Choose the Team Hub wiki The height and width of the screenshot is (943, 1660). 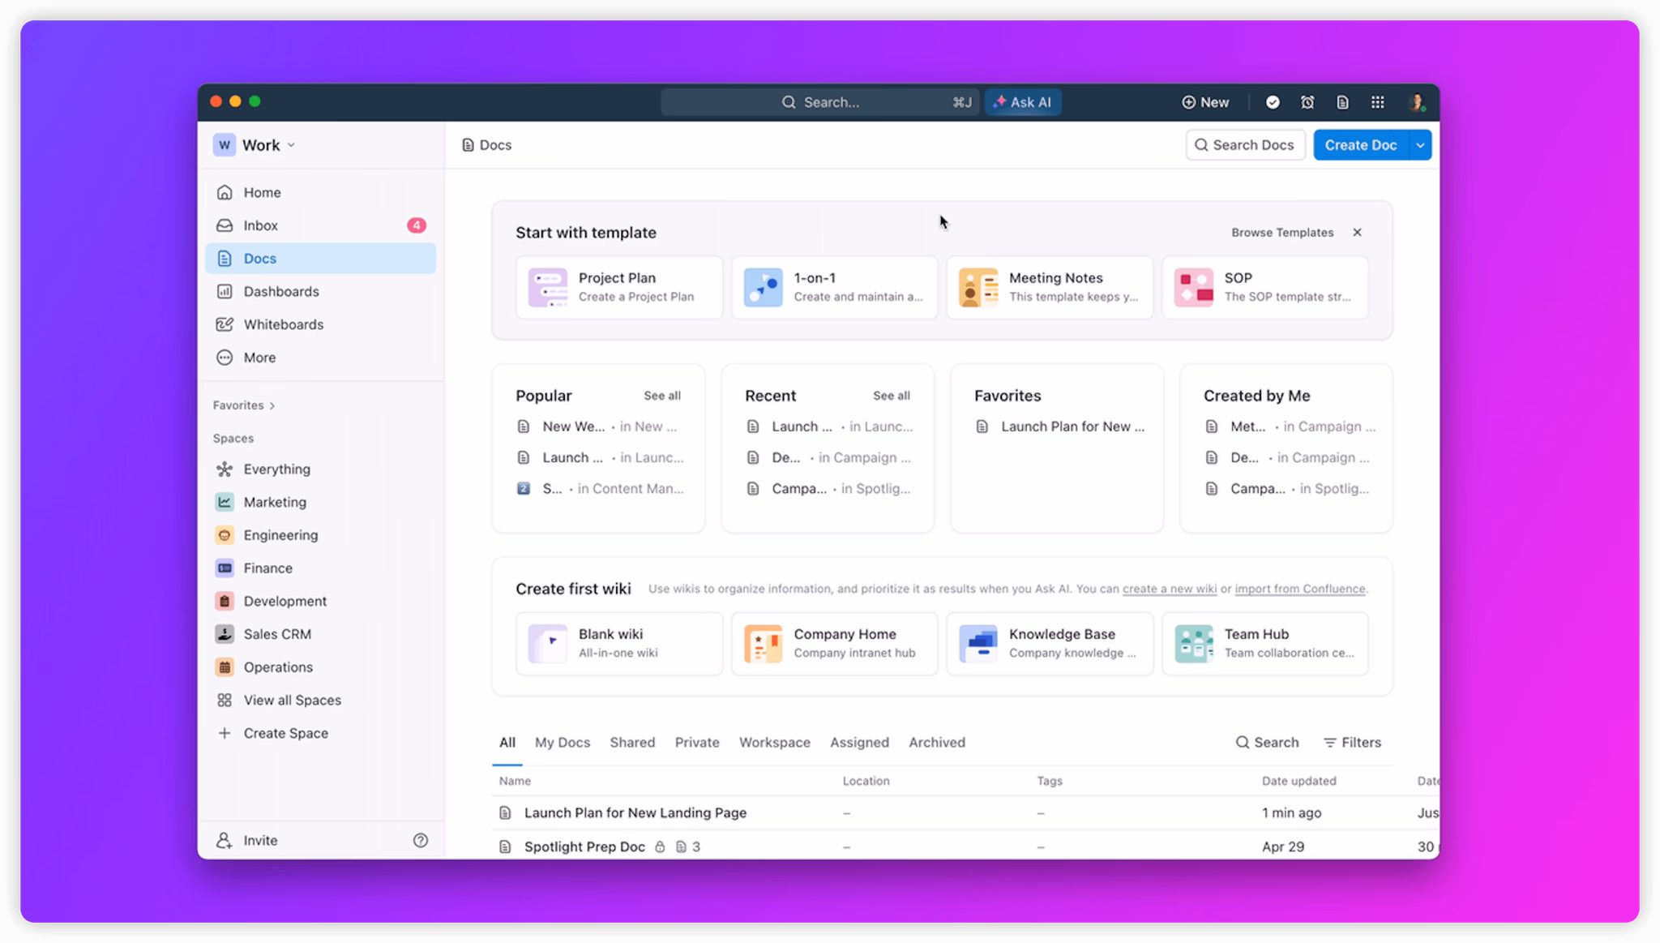click(1264, 643)
